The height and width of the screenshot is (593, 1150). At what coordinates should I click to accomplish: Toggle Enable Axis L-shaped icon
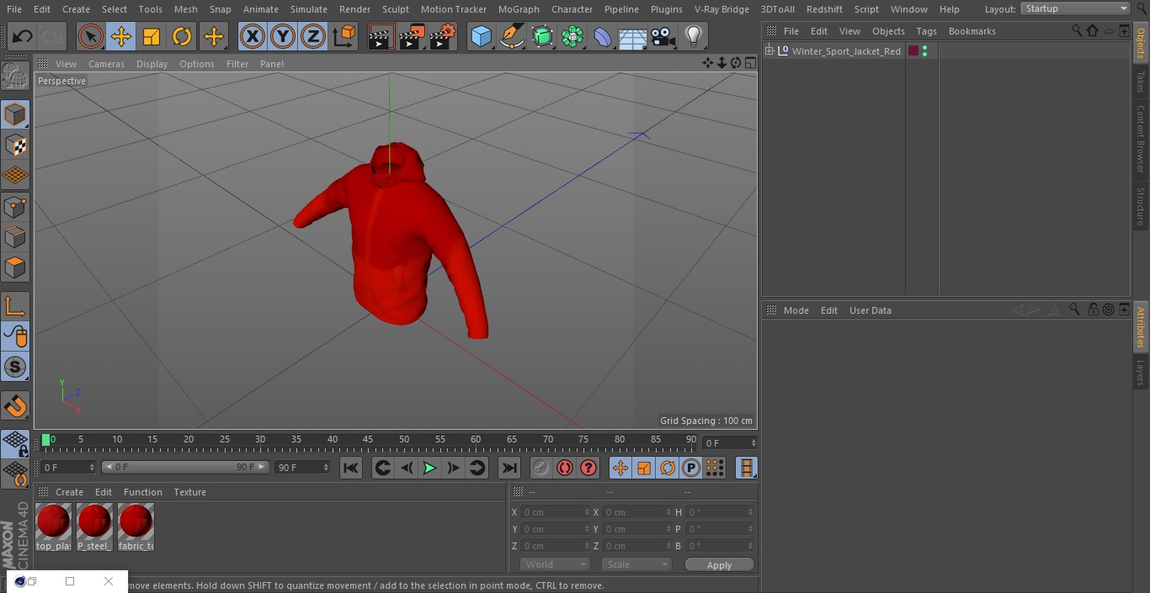click(15, 306)
